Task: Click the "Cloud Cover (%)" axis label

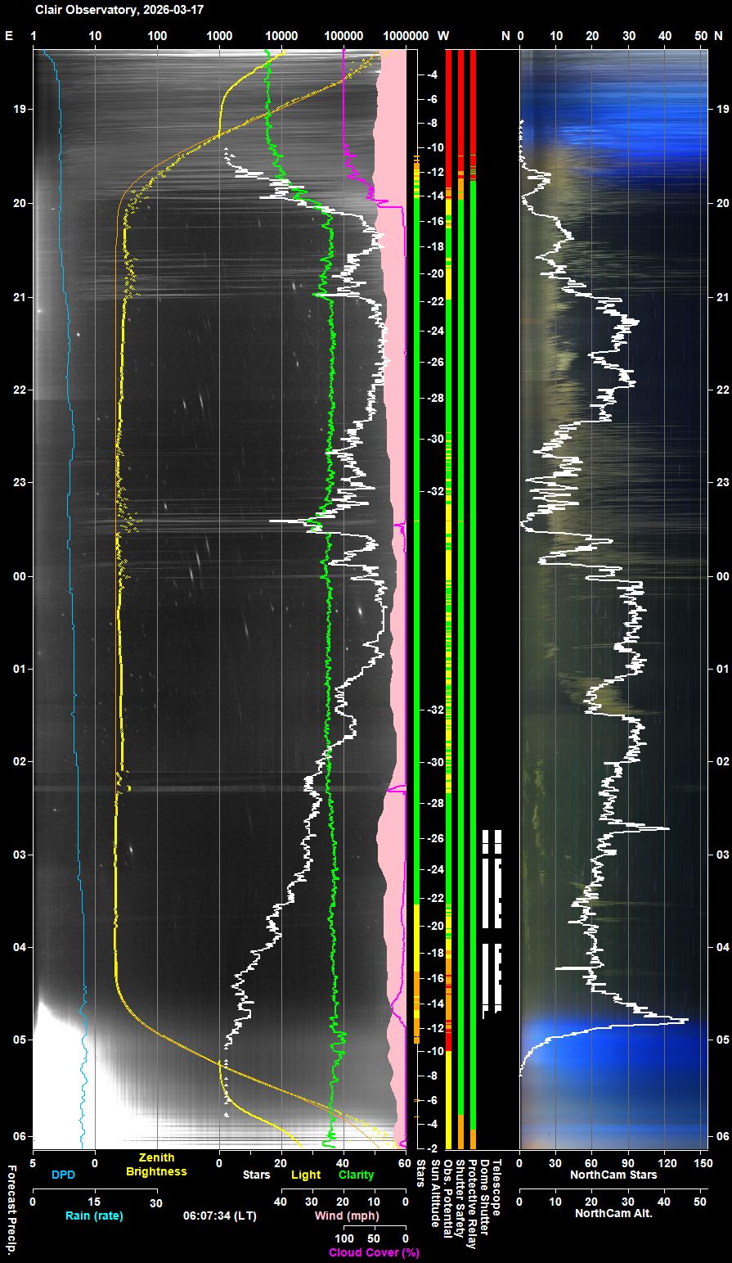Action: 374,1252
